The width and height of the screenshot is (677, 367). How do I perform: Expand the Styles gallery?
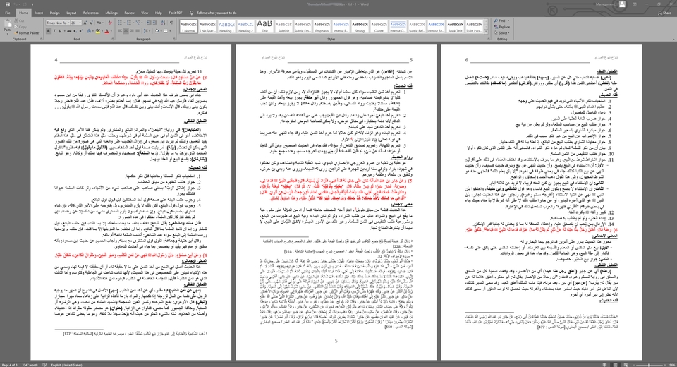pos(486,32)
